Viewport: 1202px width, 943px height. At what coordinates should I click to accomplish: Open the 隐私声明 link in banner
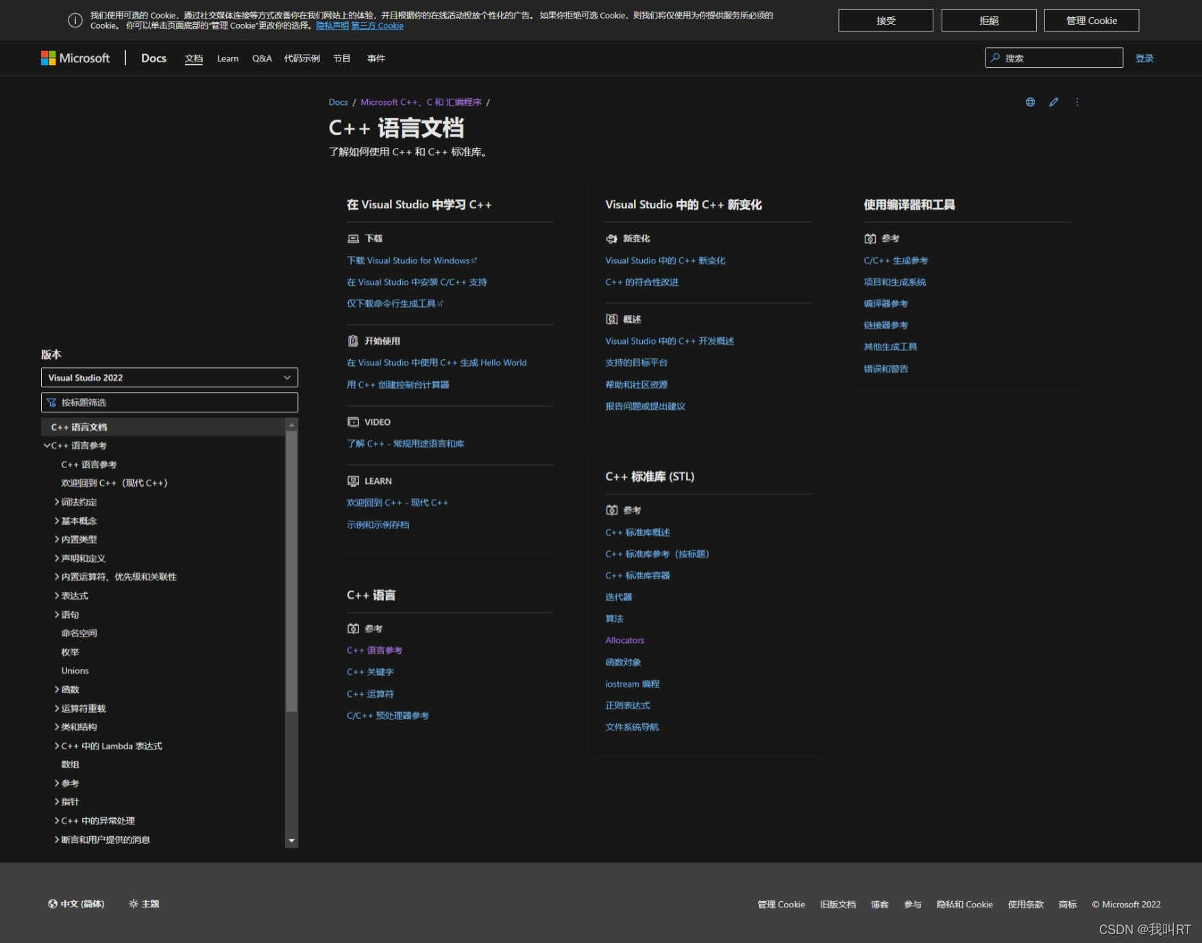[x=332, y=26]
